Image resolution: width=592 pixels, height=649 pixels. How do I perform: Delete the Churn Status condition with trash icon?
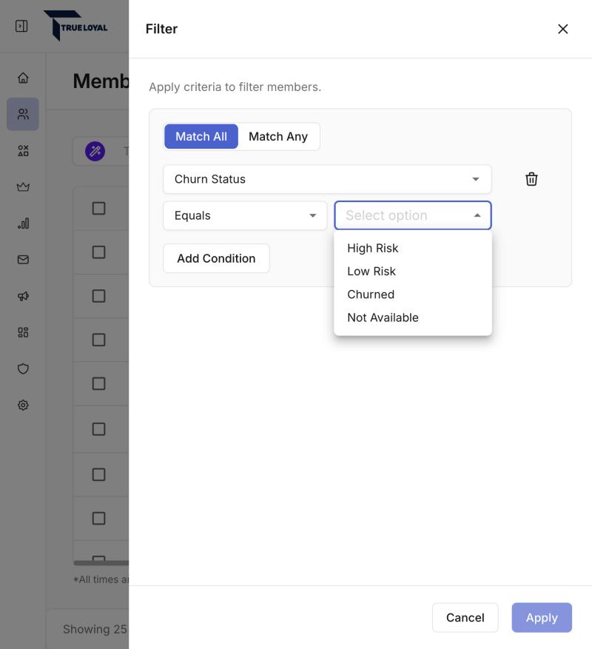531,179
